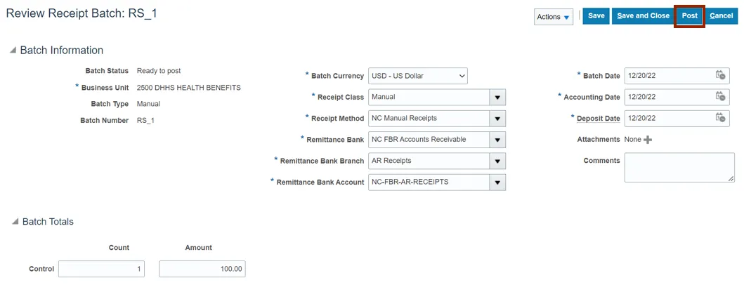Expand the Receipt Method dropdown arrow
The width and height of the screenshot is (744, 285).
click(497, 119)
